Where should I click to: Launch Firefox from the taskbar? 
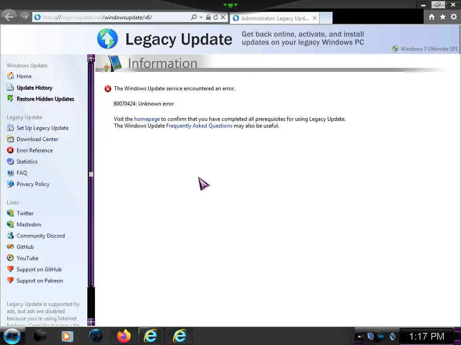click(124, 336)
